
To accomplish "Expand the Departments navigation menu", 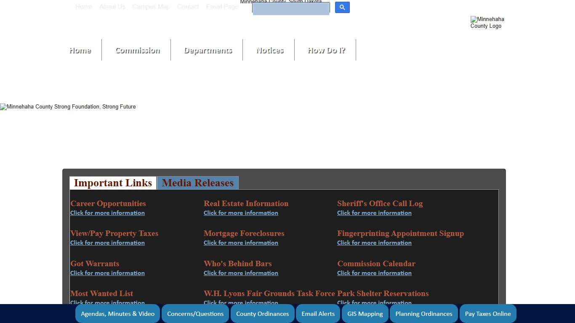I will (208, 50).
